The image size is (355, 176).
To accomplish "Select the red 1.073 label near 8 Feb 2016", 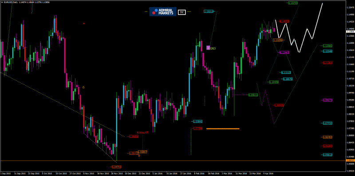I will pyautogui.click(x=197, y=128).
